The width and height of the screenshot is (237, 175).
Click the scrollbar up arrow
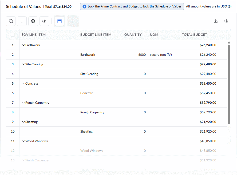coord(229,43)
